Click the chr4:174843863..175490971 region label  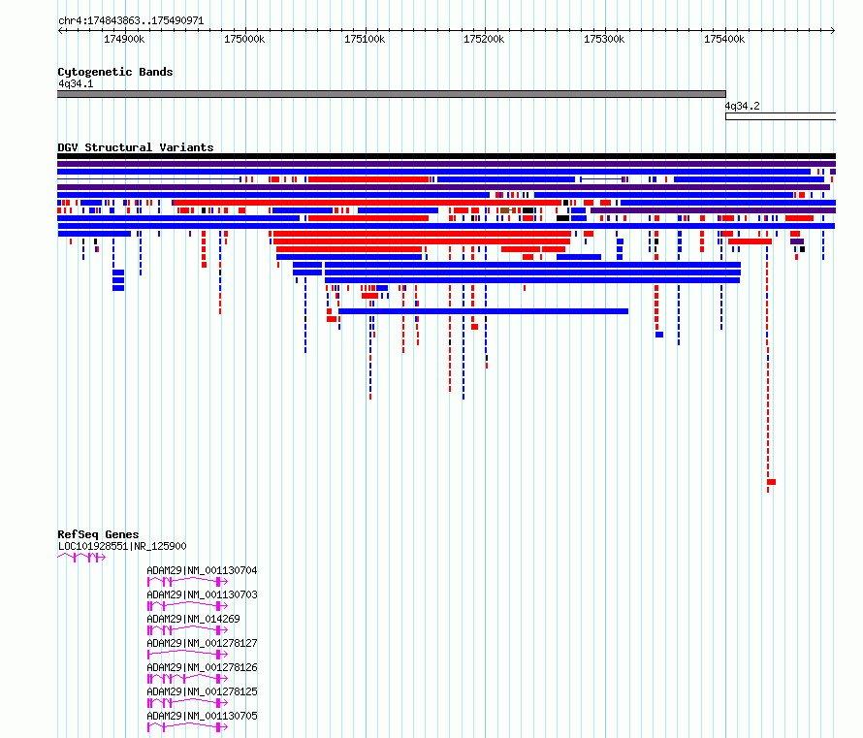pos(131,21)
